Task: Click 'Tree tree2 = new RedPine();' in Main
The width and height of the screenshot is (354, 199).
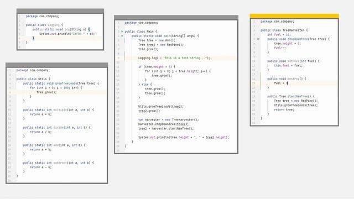Action: [x=161, y=45]
